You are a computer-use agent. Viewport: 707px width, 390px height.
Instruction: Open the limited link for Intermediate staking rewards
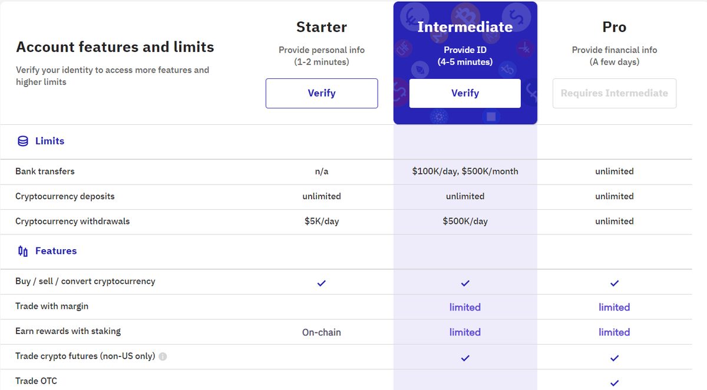(x=465, y=332)
